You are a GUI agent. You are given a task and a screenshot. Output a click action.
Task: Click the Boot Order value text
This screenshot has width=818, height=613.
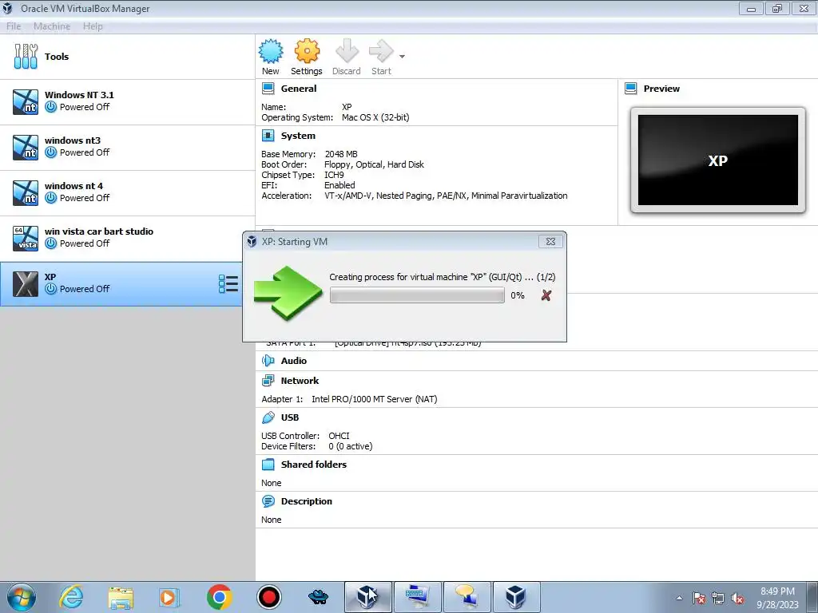[374, 164]
